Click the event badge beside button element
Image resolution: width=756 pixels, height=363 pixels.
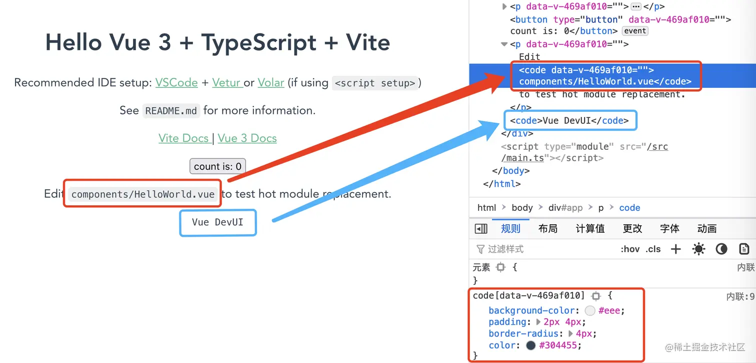(635, 31)
